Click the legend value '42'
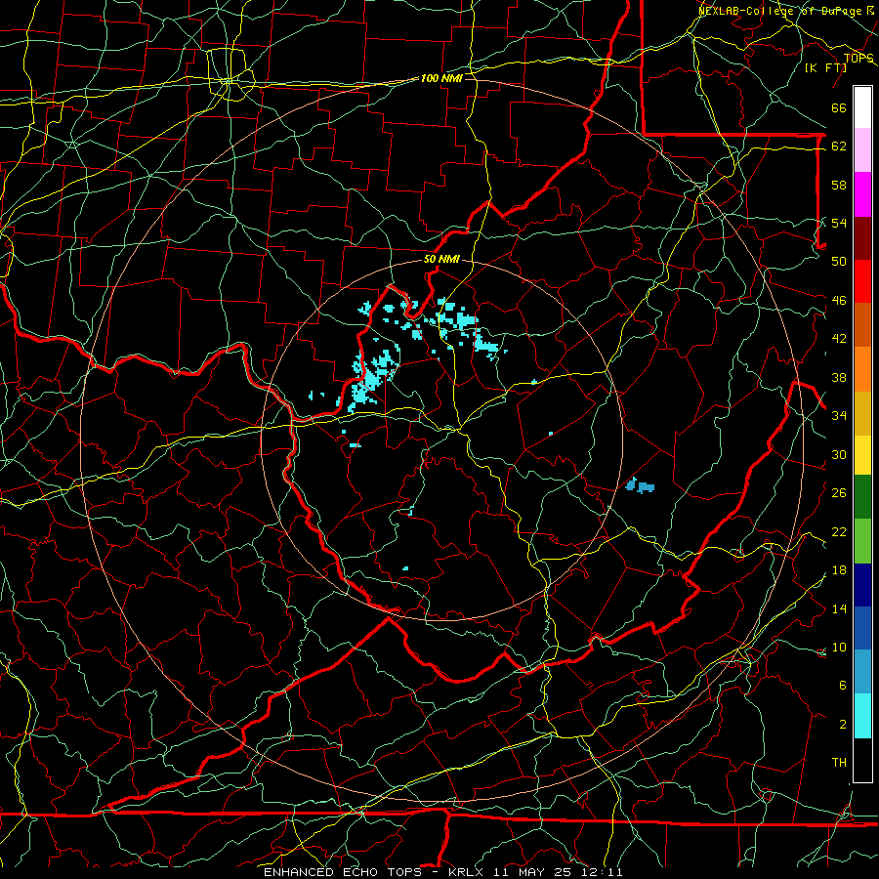Viewport: 879px width, 879px height. click(839, 339)
